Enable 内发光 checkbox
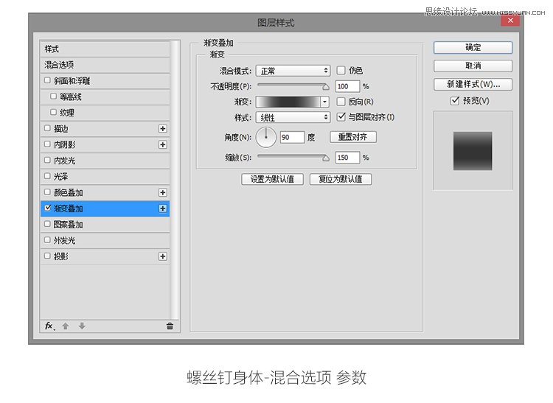The height and width of the screenshot is (403, 553). click(x=47, y=160)
